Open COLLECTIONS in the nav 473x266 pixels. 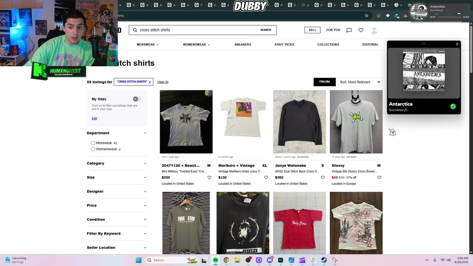[x=328, y=44]
